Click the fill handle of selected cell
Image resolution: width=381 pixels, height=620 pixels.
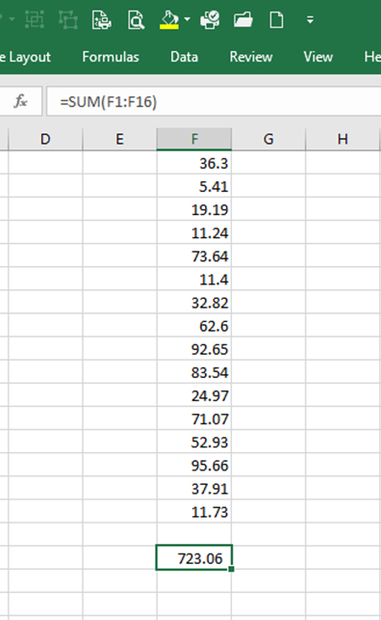pos(231,569)
